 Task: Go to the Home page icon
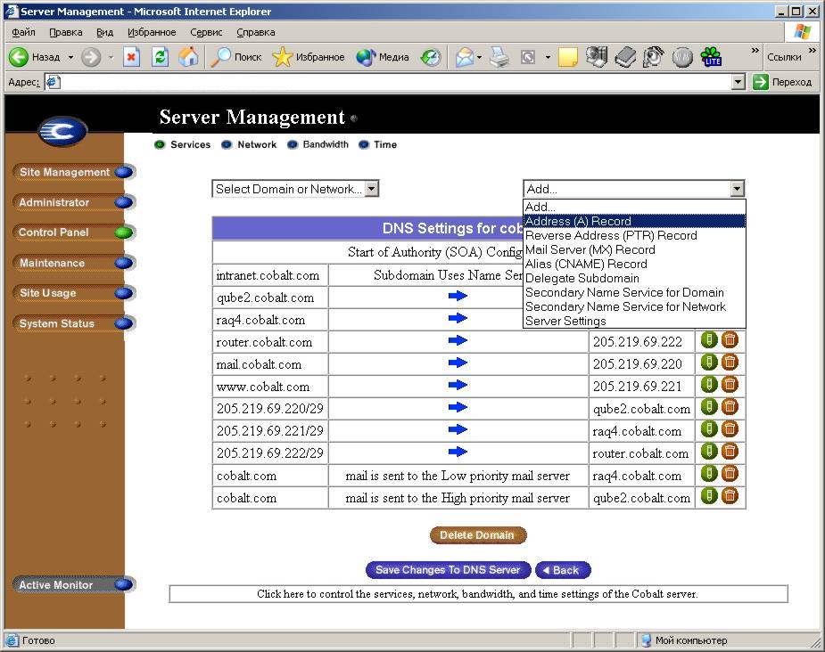188,57
